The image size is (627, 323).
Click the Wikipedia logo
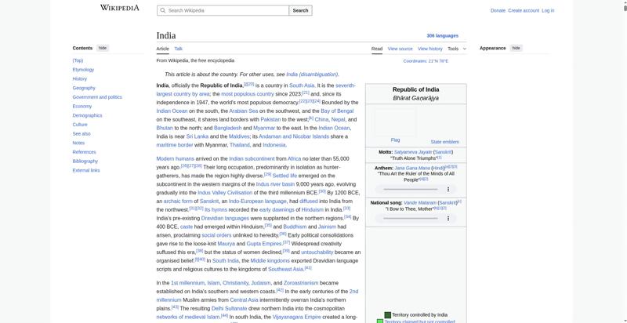pyautogui.click(x=119, y=8)
